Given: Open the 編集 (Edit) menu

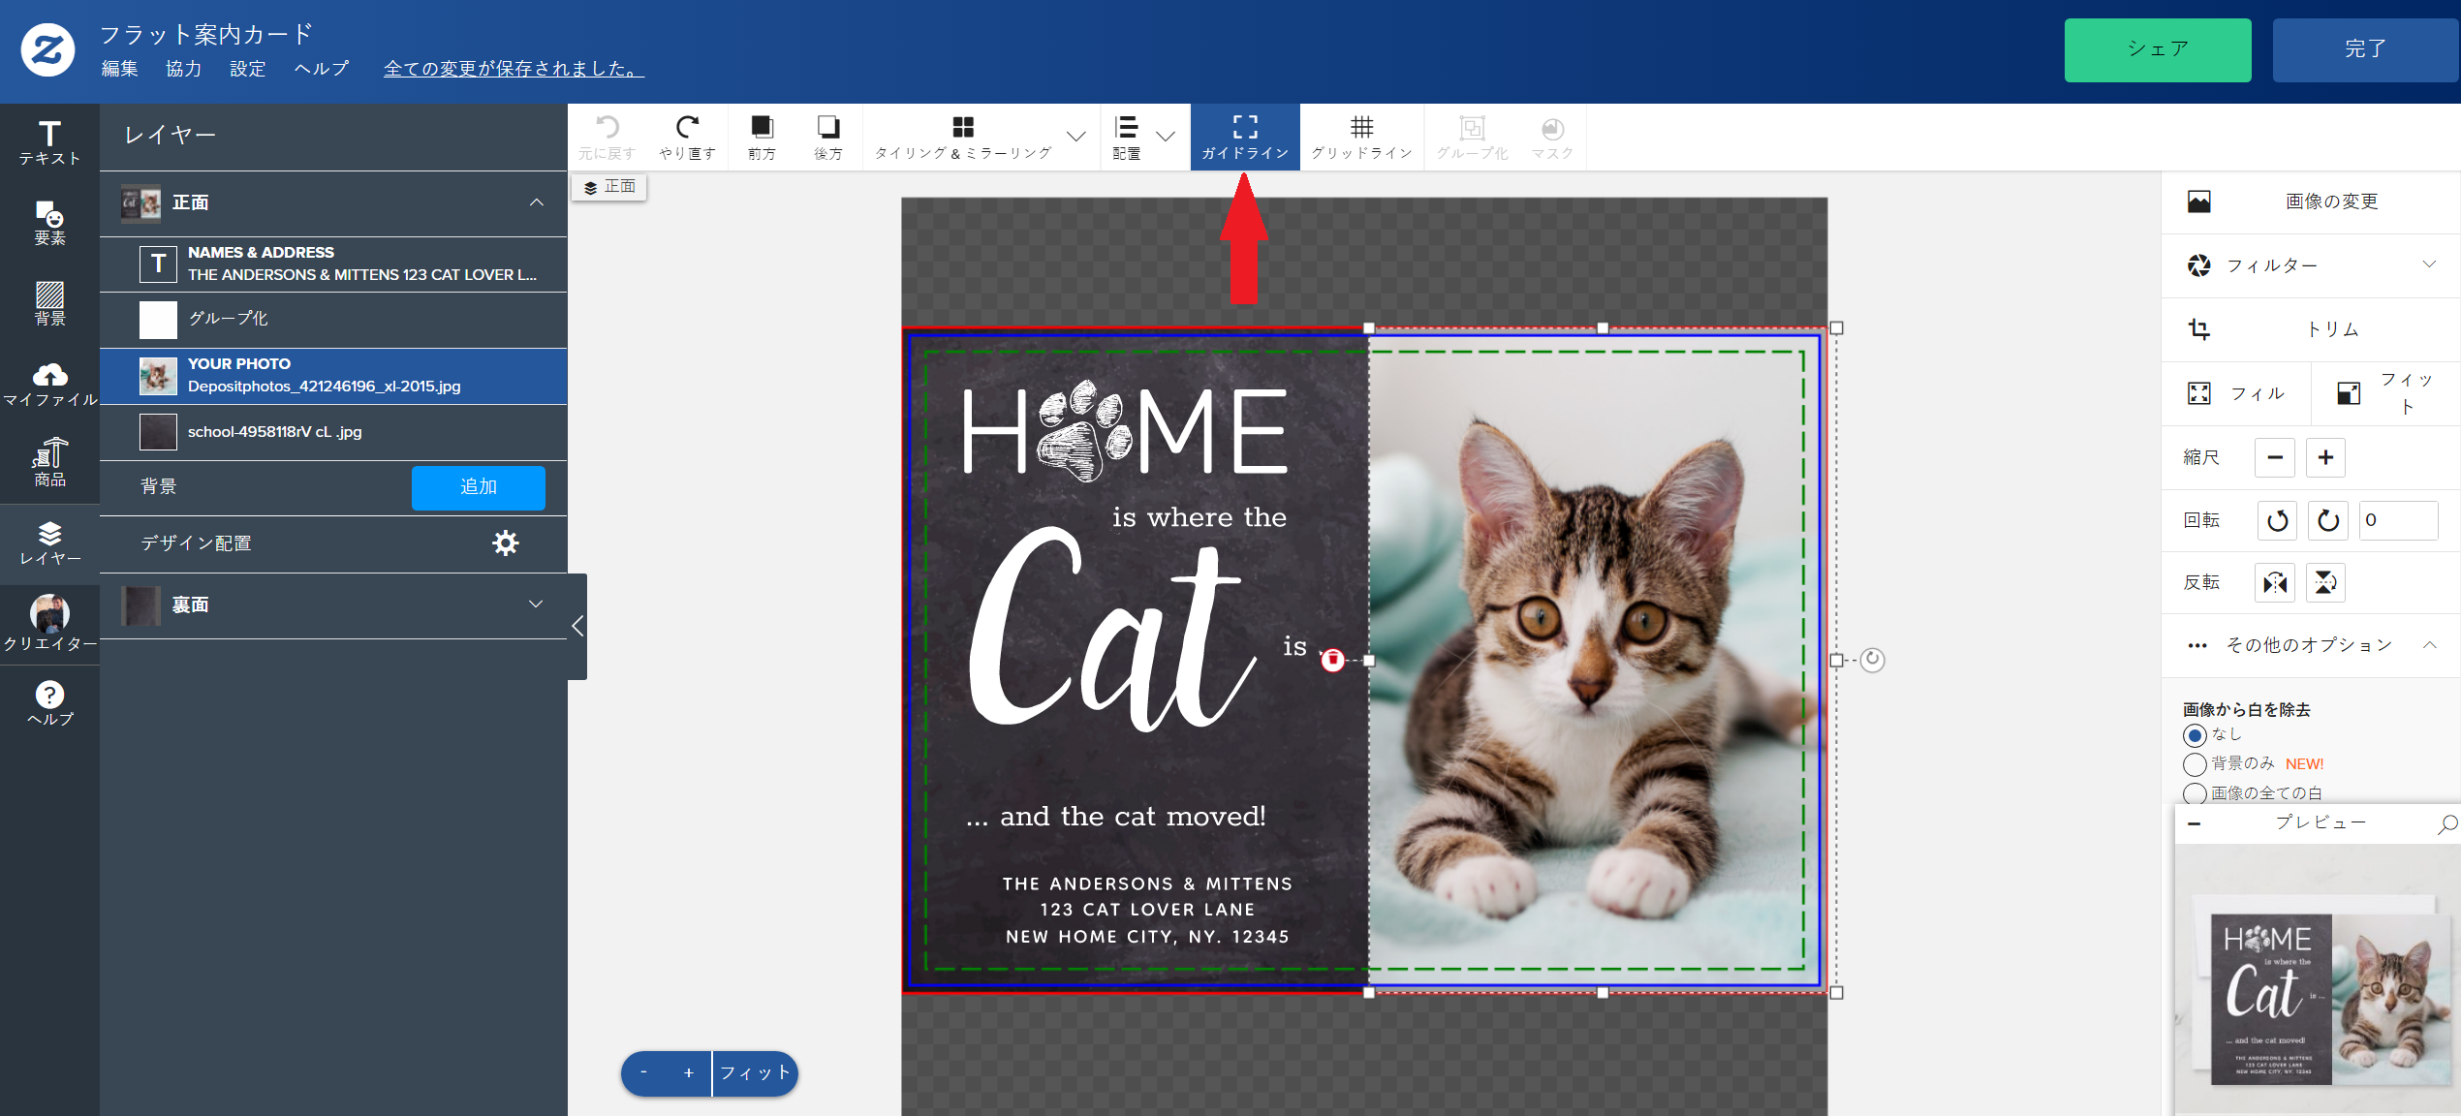Looking at the screenshot, I should click(120, 68).
